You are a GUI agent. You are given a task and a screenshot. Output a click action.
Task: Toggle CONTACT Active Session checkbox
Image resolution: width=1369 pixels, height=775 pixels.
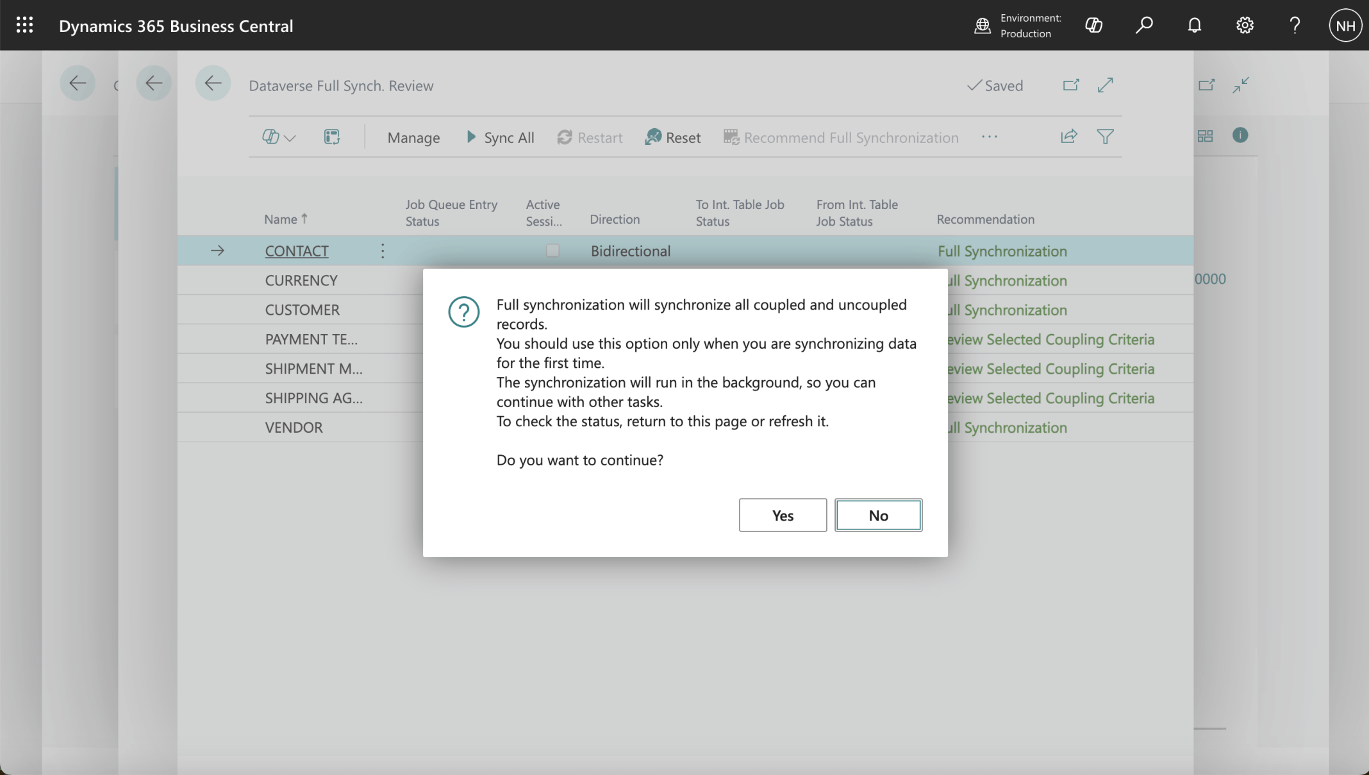click(x=552, y=251)
